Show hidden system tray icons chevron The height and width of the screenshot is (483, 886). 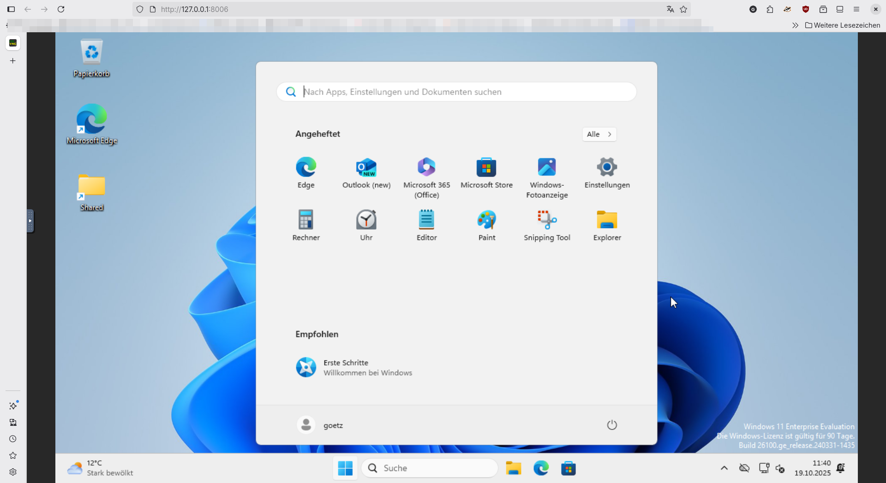[x=724, y=468]
